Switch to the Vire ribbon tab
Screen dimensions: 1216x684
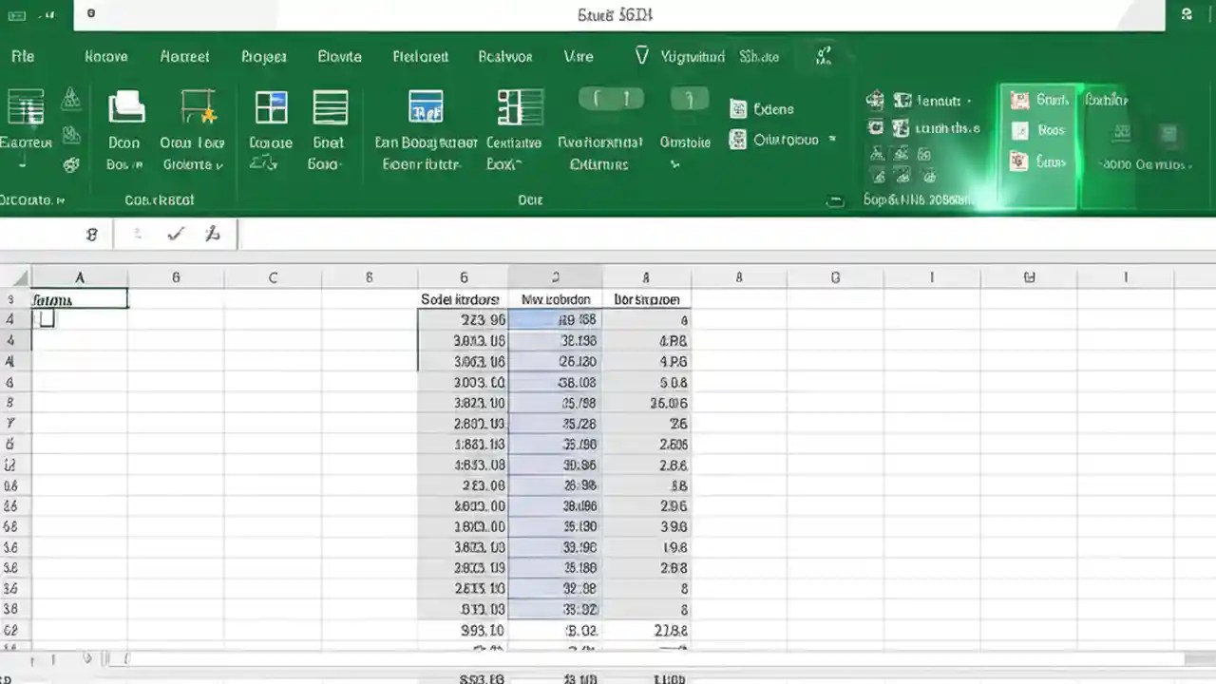(x=579, y=56)
